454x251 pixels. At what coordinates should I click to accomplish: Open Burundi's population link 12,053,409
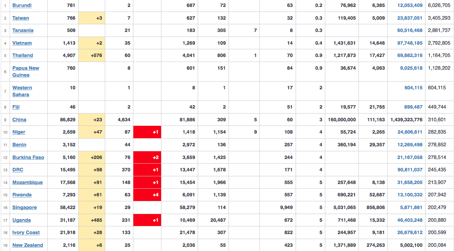(x=410, y=5)
